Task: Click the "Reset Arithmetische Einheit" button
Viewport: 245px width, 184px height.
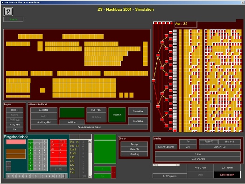Action: tap(89, 127)
